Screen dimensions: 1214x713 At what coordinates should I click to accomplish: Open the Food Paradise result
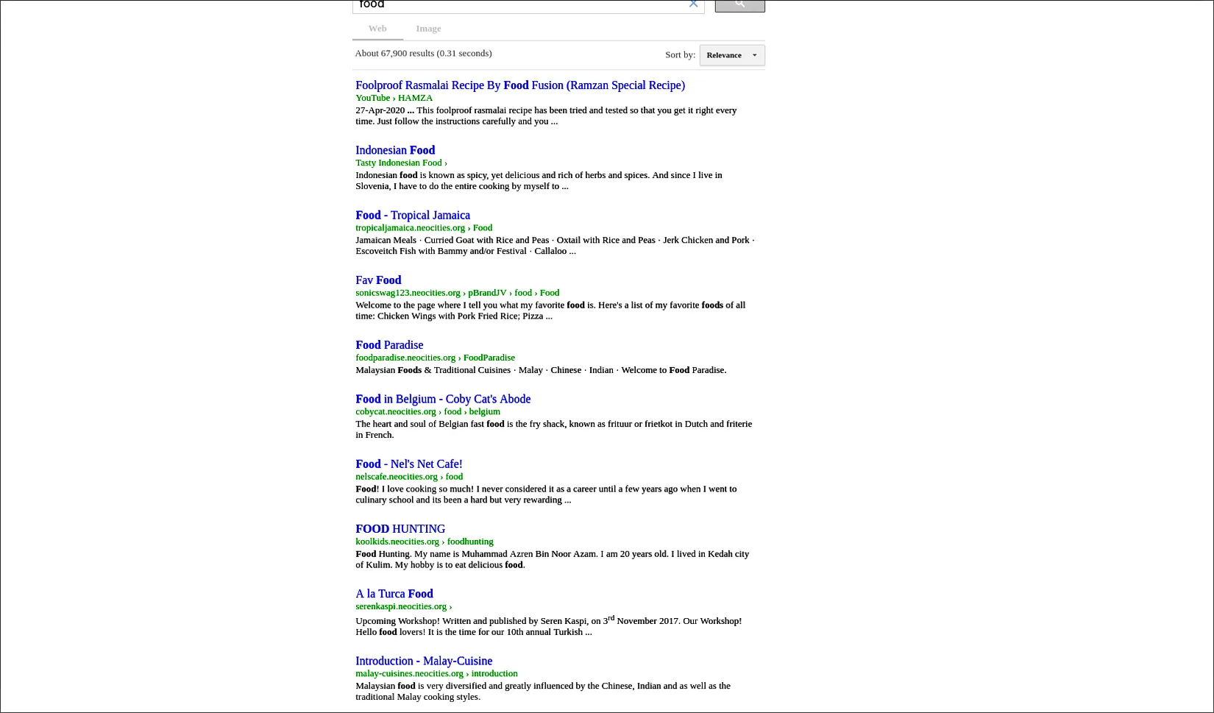[389, 344]
